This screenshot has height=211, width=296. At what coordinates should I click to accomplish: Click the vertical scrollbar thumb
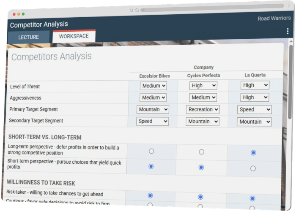tap(291, 82)
